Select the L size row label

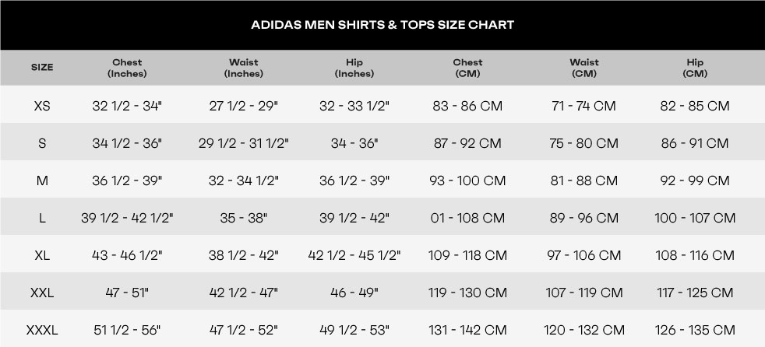[x=42, y=219]
